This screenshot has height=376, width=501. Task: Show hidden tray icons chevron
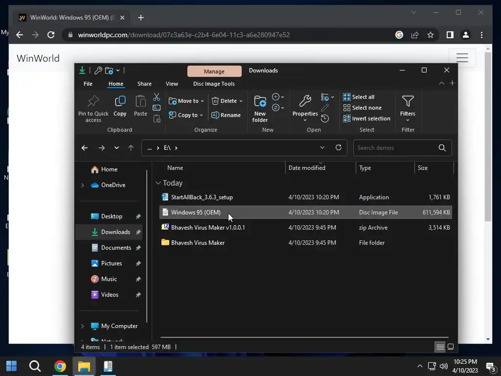[420, 366]
